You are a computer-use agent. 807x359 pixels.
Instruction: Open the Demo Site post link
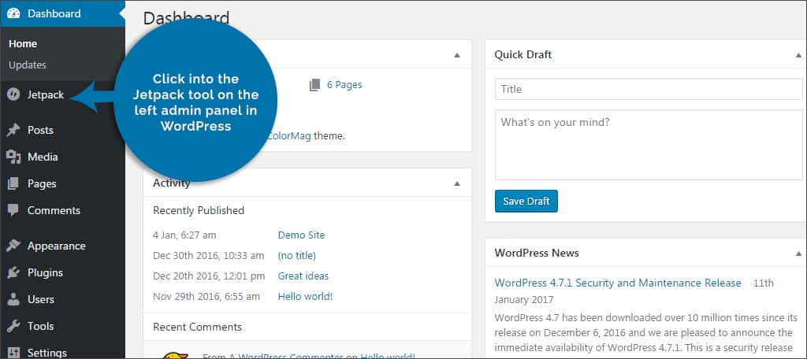point(301,235)
